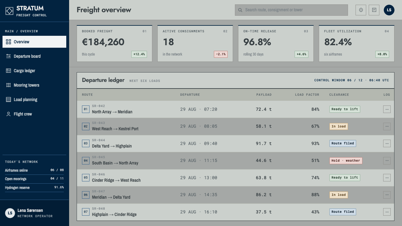This screenshot has width=402, height=226.
Task: Open log menu for SR-042 row
Action: pyautogui.click(x=387, y=109)
